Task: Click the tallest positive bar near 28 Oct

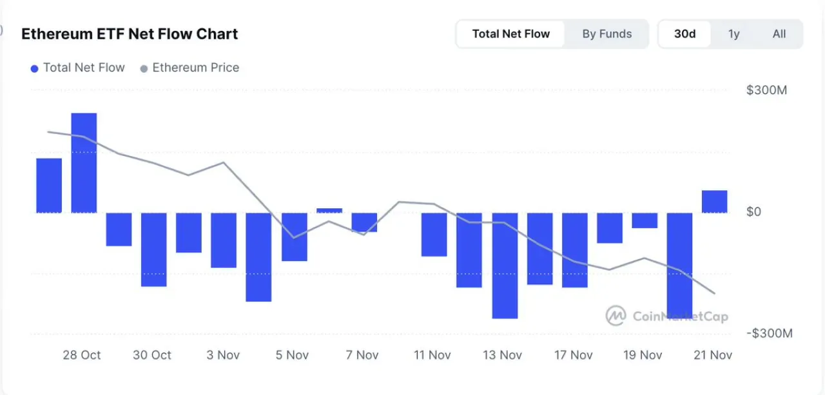Action: [x=84, y=163]
